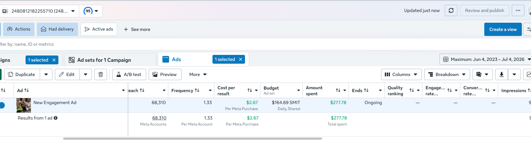Image resolution: width=531 pixels, height=152 pixels.
Task: Click the export download icon
Action: (x=502, y=74)
